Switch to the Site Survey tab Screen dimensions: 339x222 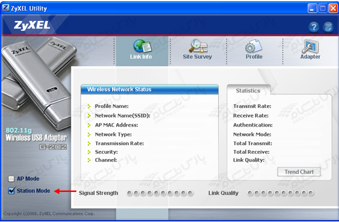(x=198, y=51)
